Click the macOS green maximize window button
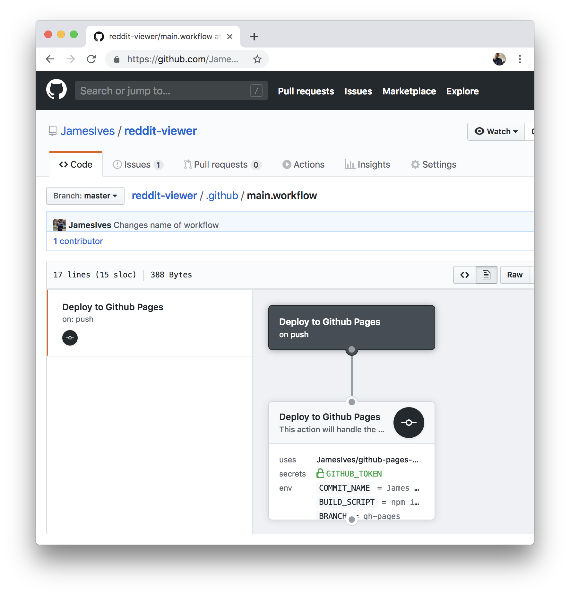The image size is (570, 596). pyautogui.click(x=74, y=34)
